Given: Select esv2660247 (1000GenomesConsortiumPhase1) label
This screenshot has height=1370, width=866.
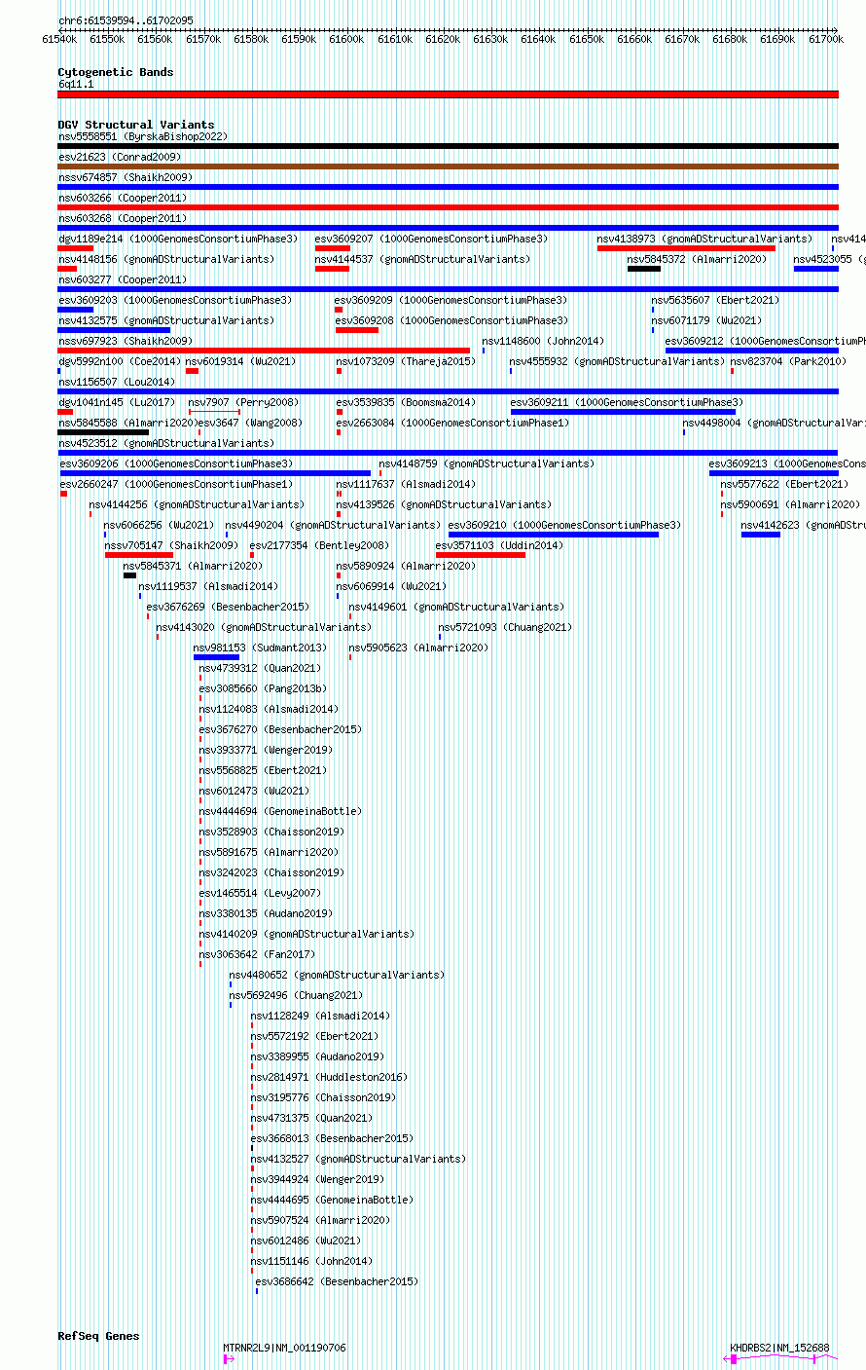Looking at the screenshot, I should [176, 484].
